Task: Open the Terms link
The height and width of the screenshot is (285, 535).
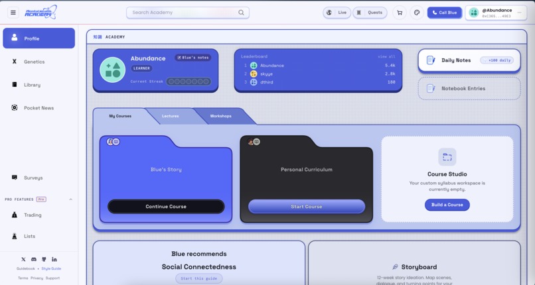Action: pos(23,278)
